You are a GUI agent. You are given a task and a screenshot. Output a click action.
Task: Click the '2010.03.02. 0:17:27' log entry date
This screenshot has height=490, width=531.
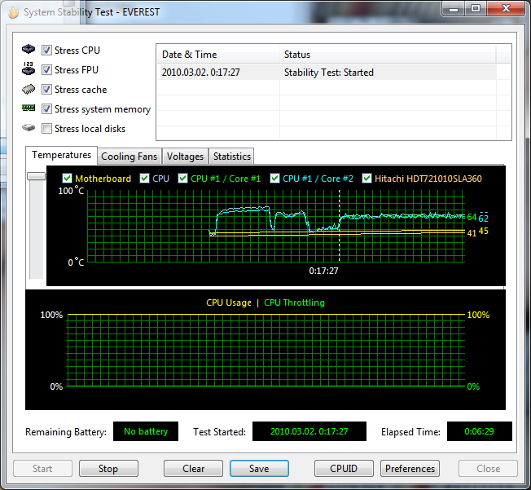[x=201, y=73]
